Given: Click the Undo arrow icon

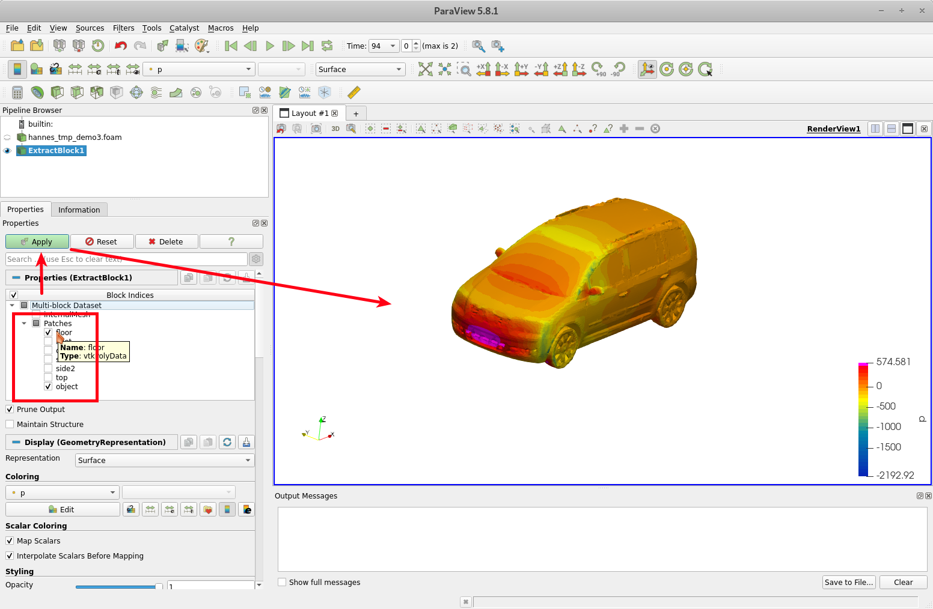Looking at the screenshot, I should click(121, 46).
